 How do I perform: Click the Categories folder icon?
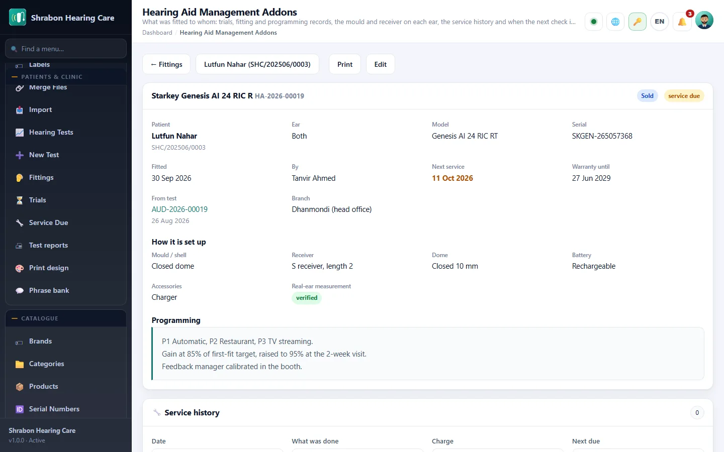point(20,364)
